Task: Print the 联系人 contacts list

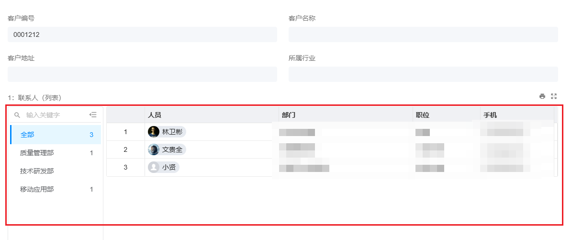Action: [x=542, y=96]
